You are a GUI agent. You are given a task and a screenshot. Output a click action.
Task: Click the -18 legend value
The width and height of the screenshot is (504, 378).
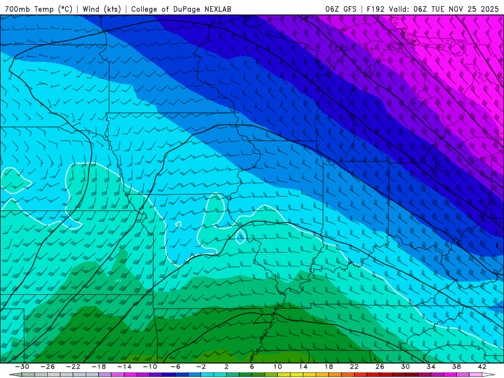coord(99,367)
